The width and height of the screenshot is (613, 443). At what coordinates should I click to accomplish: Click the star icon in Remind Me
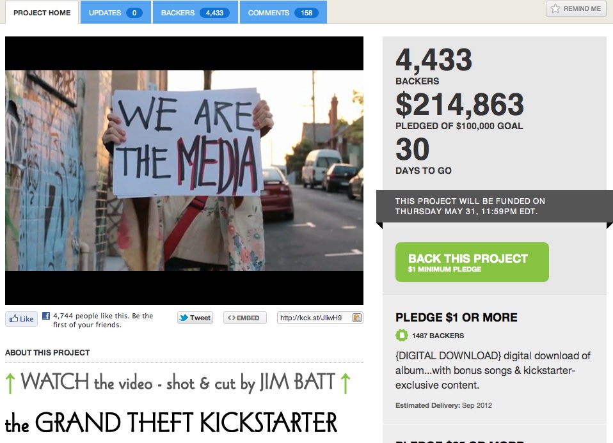(x=555, y=8)
